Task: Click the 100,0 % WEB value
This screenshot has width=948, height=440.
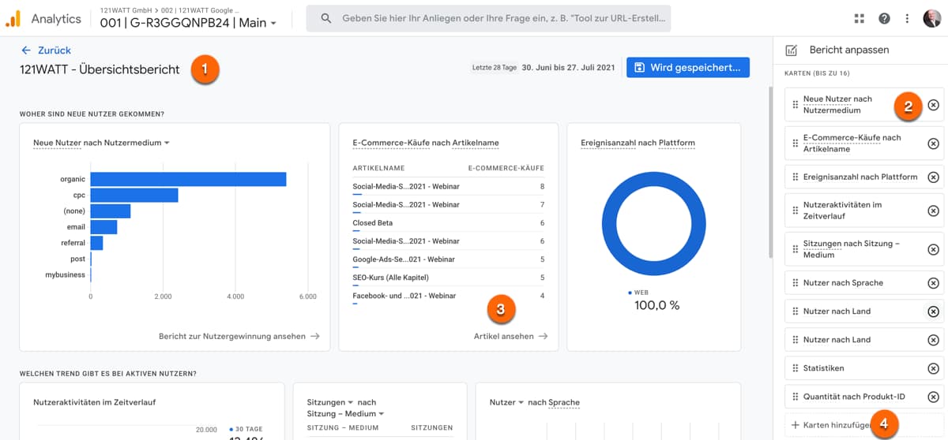Action: click(656, 305)
